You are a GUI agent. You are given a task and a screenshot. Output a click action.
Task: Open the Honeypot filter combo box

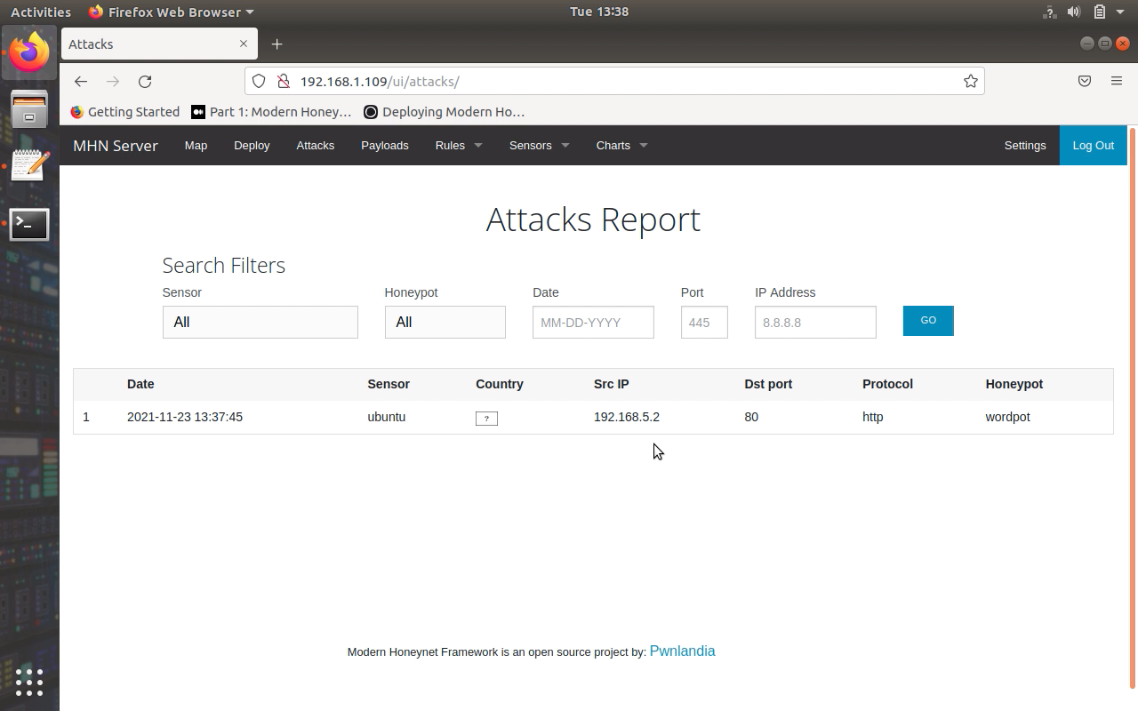[x=445, y=322]
